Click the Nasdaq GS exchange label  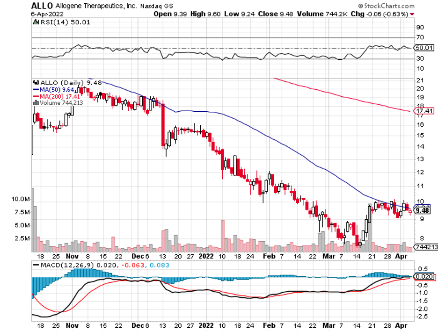coord(156,6)
